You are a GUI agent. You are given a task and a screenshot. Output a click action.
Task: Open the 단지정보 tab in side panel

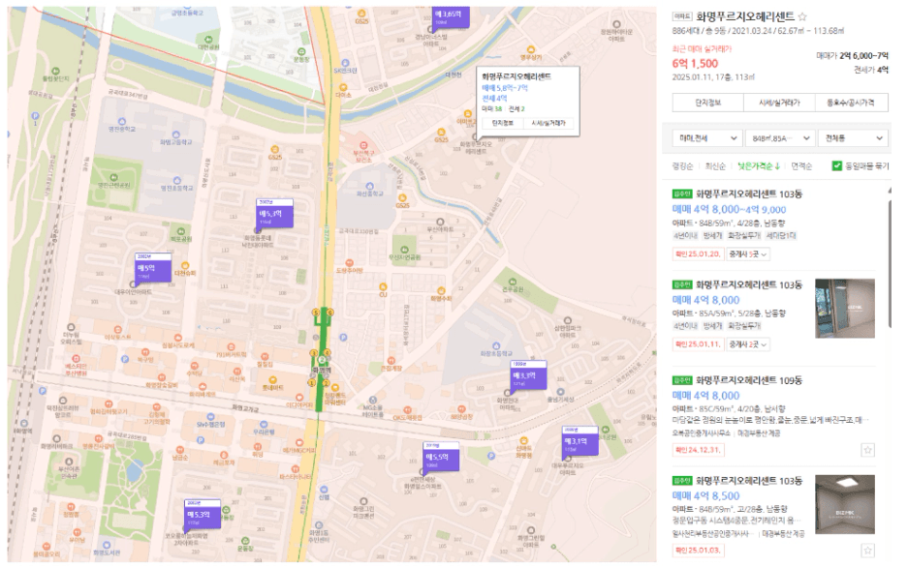pos(707,103)
